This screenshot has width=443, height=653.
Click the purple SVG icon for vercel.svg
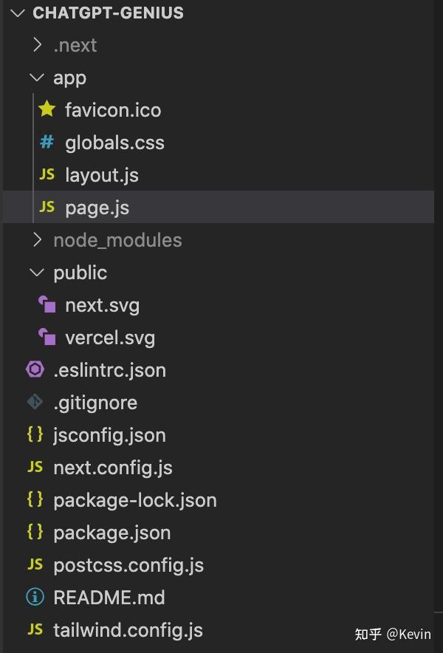coord(47,338)
